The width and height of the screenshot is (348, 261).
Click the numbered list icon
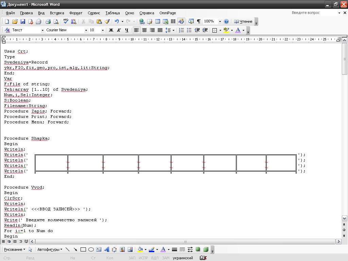click(x=181, y=30)
